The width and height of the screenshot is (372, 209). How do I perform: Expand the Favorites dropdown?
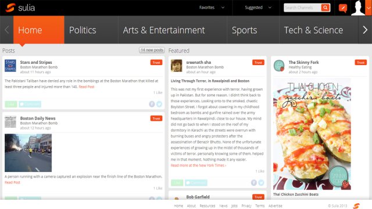tap(212, 8)
